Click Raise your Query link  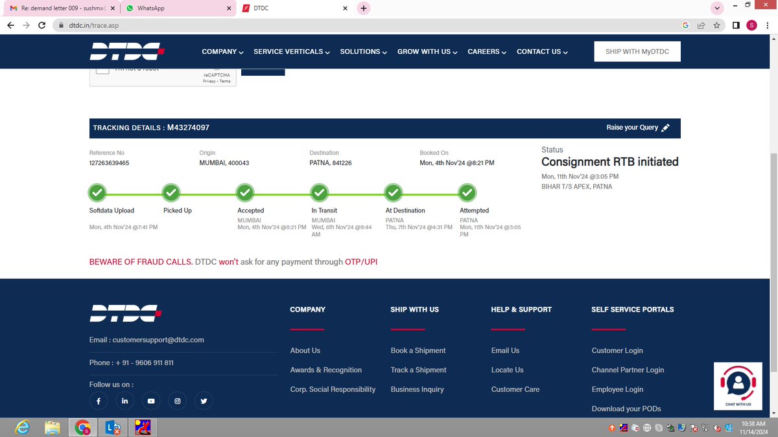632,128
